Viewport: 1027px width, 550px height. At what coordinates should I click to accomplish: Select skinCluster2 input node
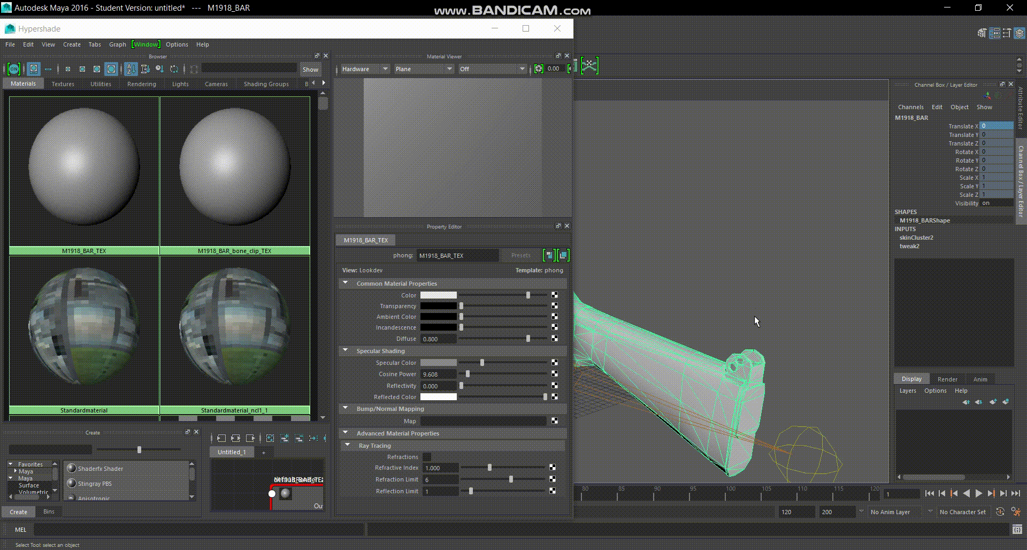[916, 238]
